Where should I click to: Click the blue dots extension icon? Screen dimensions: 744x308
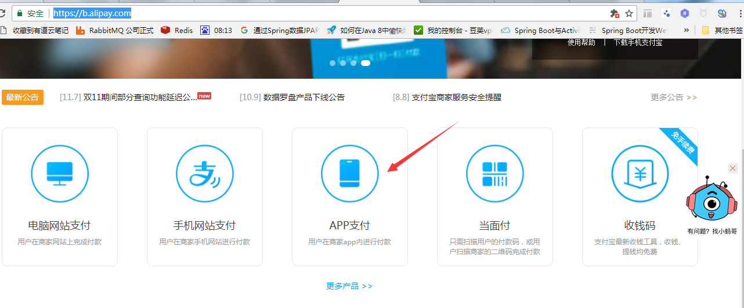[666, 13]
